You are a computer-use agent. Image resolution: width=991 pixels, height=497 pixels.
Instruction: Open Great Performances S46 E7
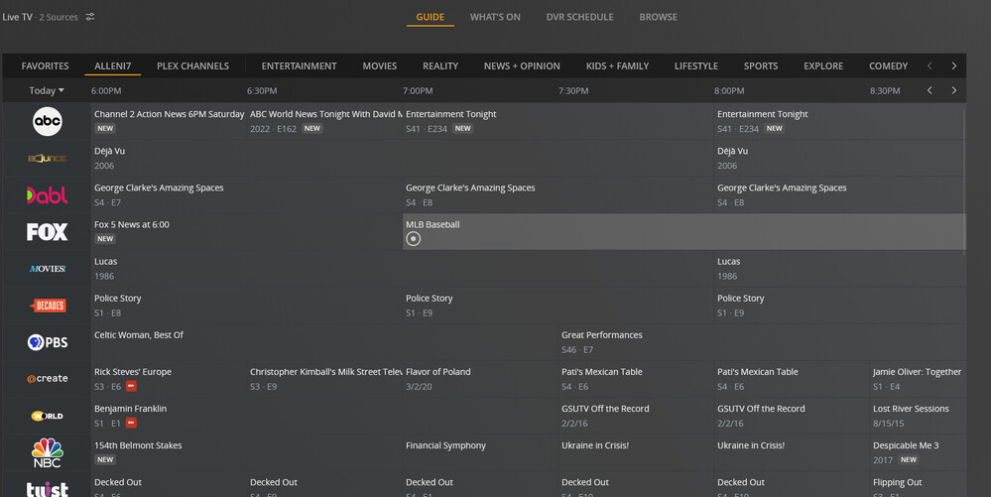click(x=762, y=342)
